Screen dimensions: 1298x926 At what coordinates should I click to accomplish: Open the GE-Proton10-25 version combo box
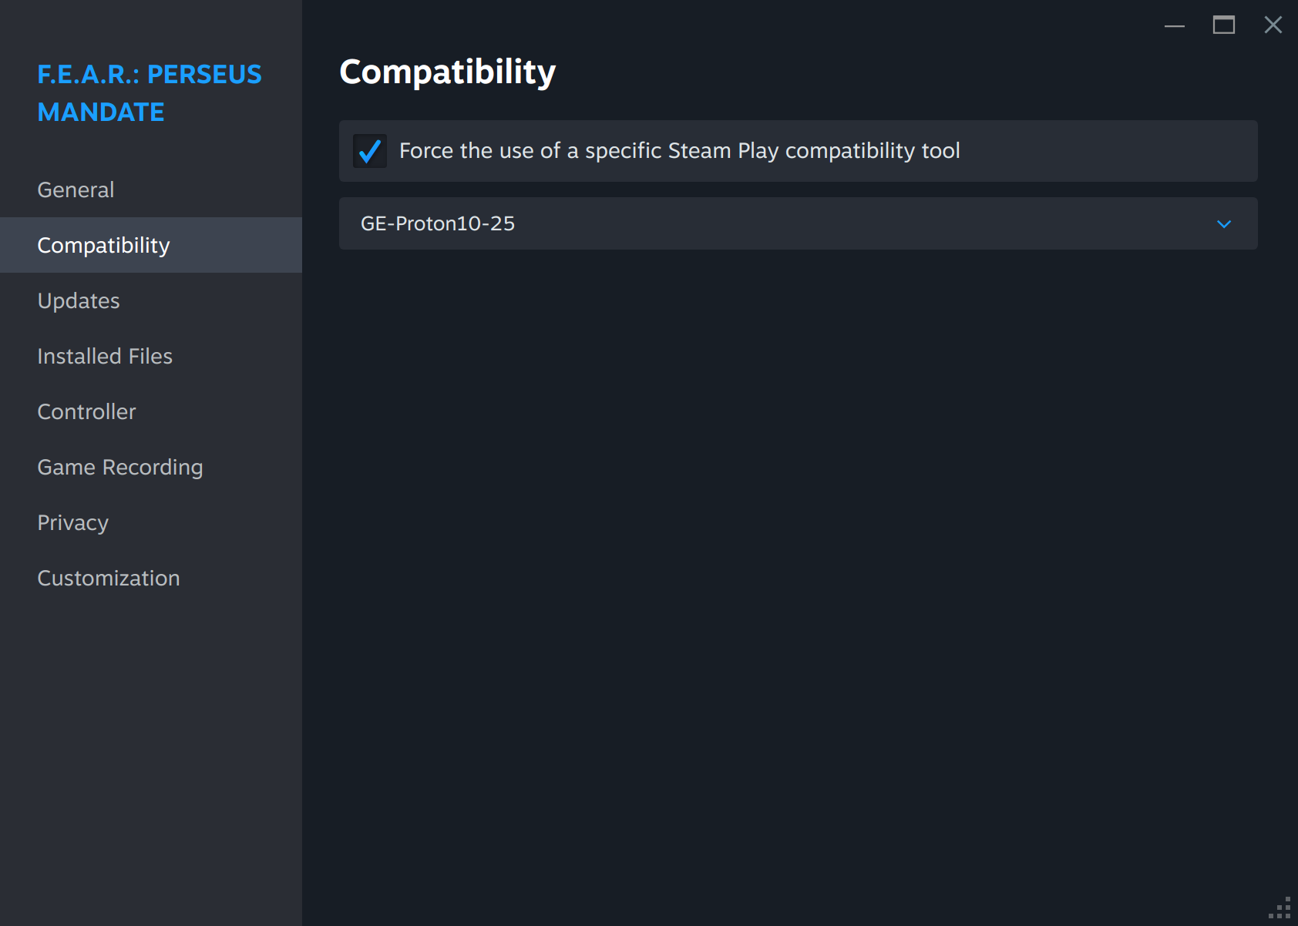[x=771, y=224]
